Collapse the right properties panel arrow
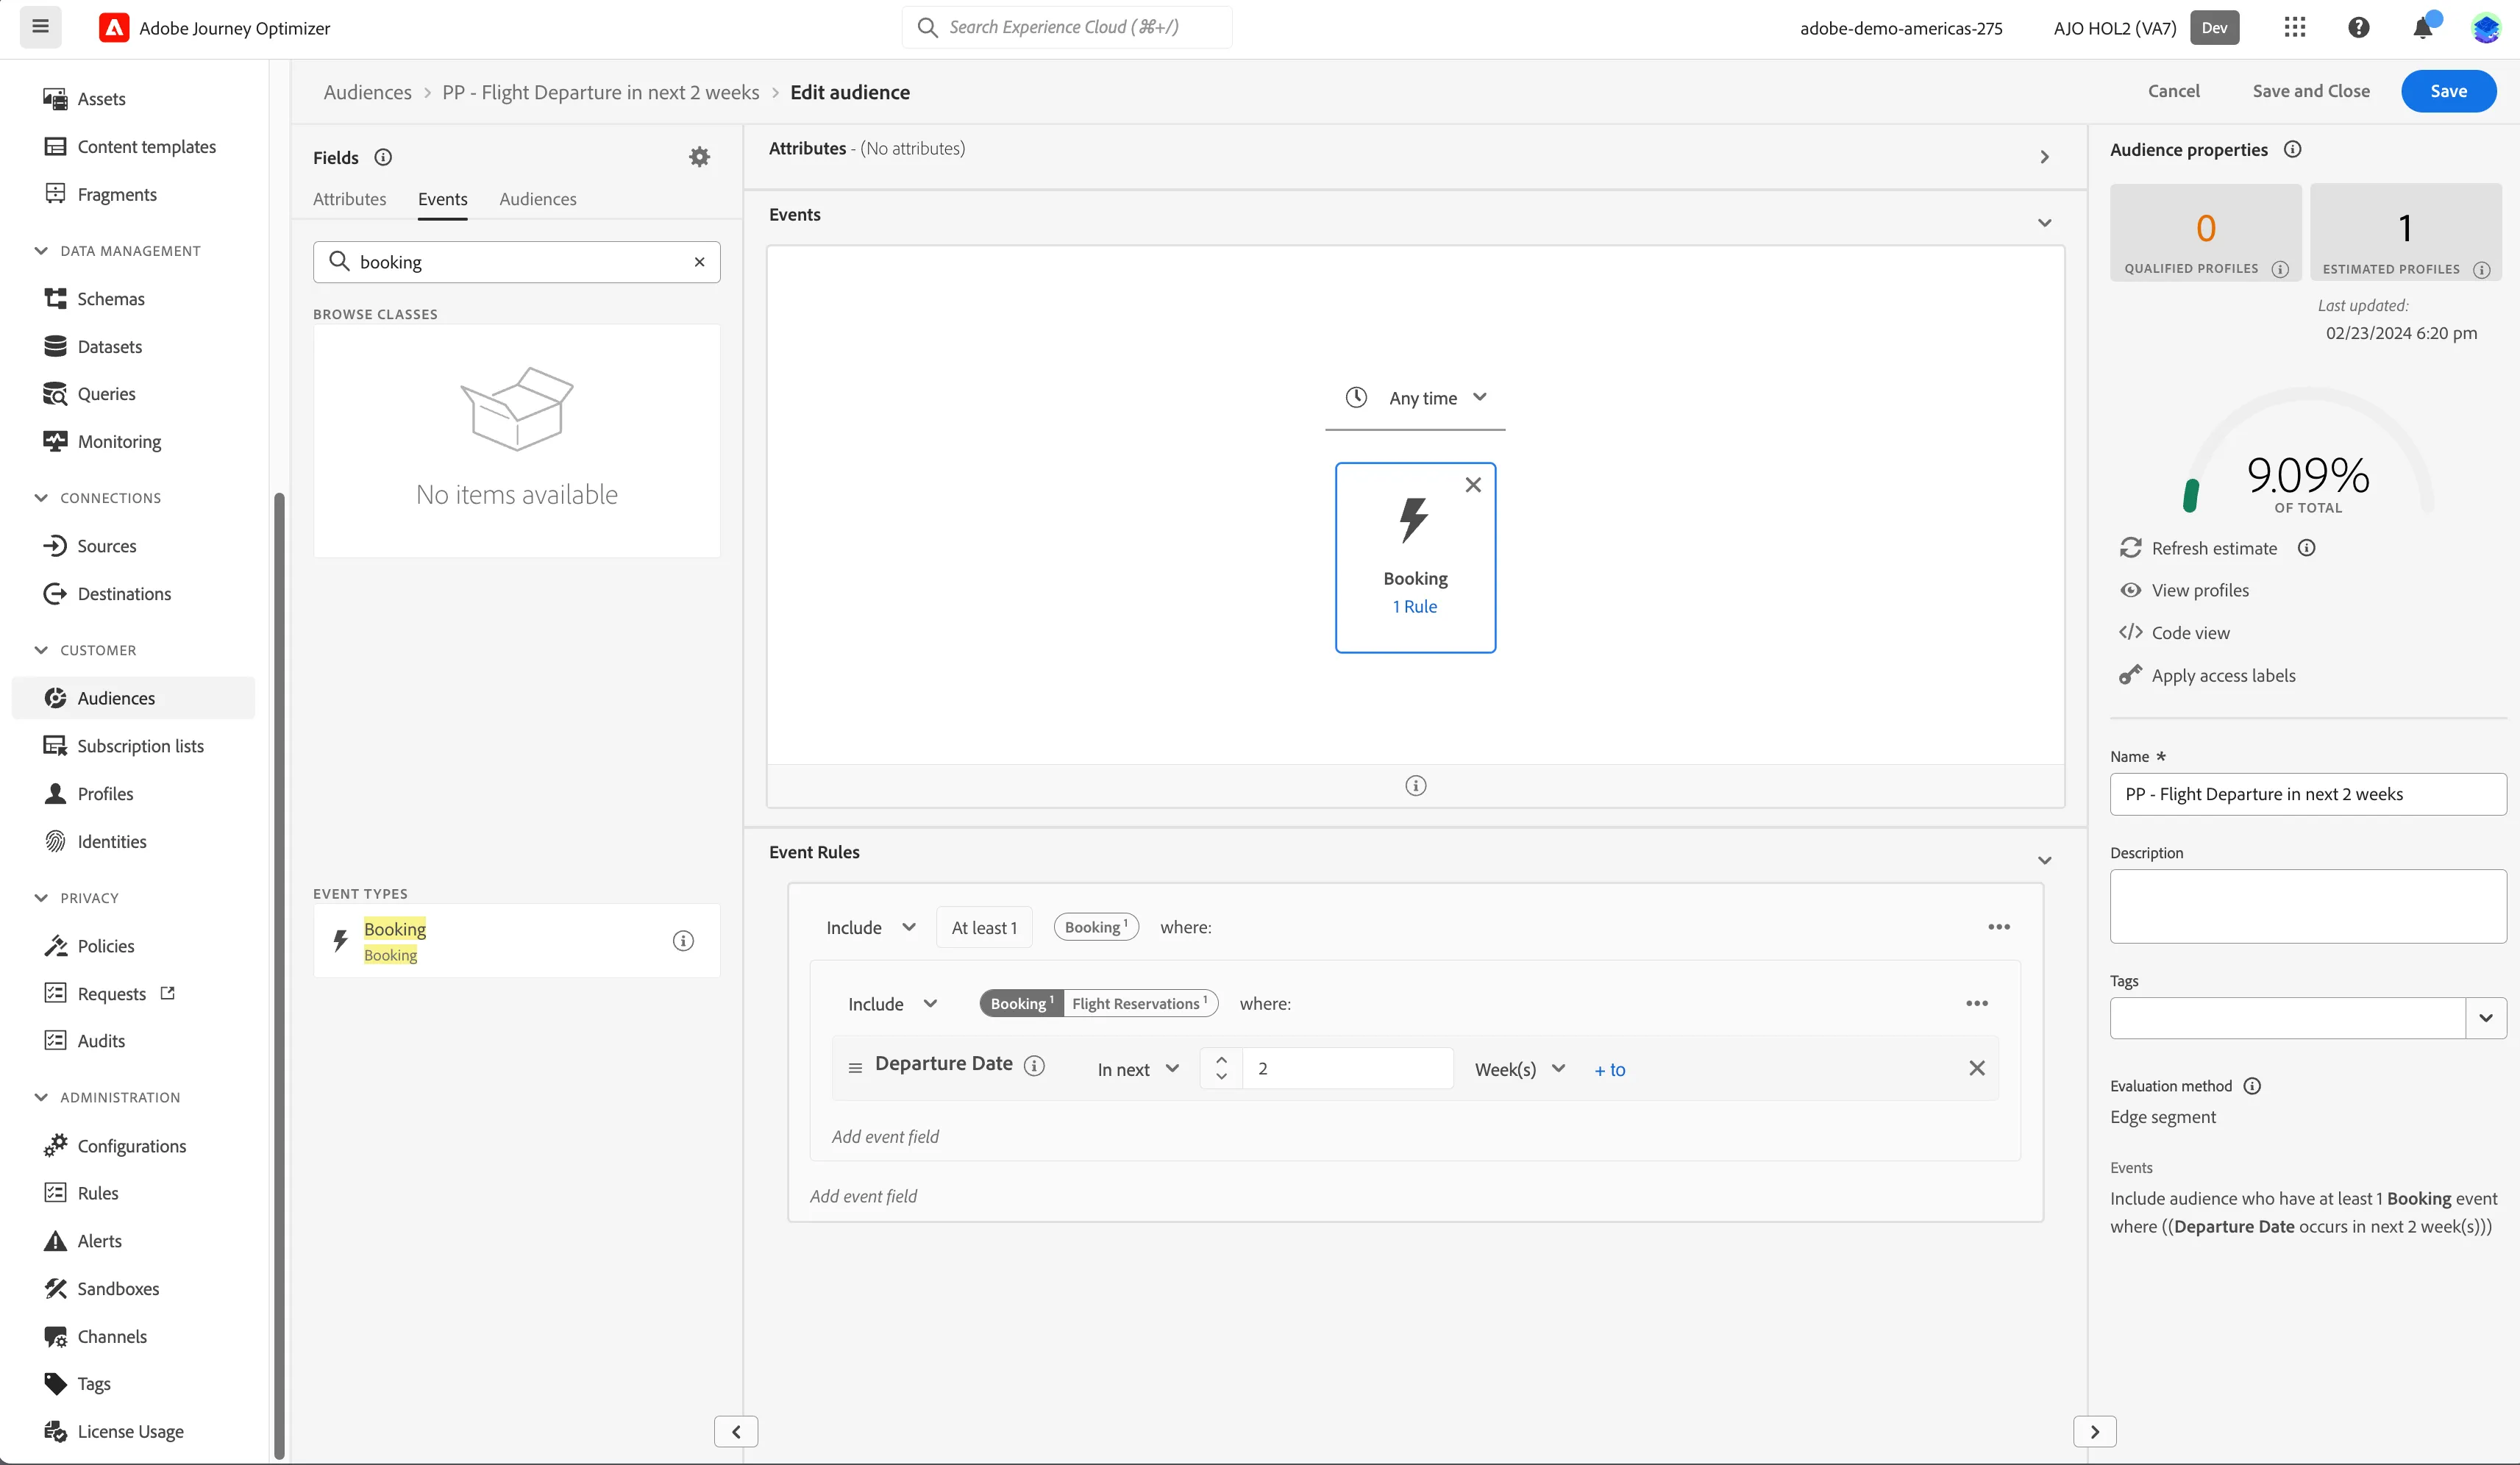The image size is (2520, 1465). pyautogui.click(x=2094, y=1431)
